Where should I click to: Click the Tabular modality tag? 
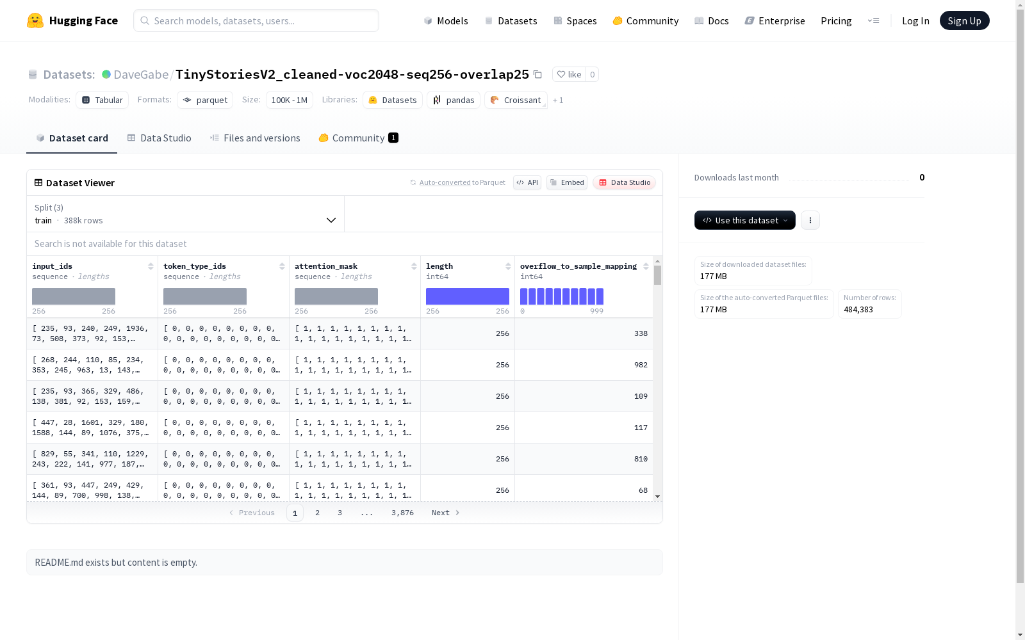[102, 100]
